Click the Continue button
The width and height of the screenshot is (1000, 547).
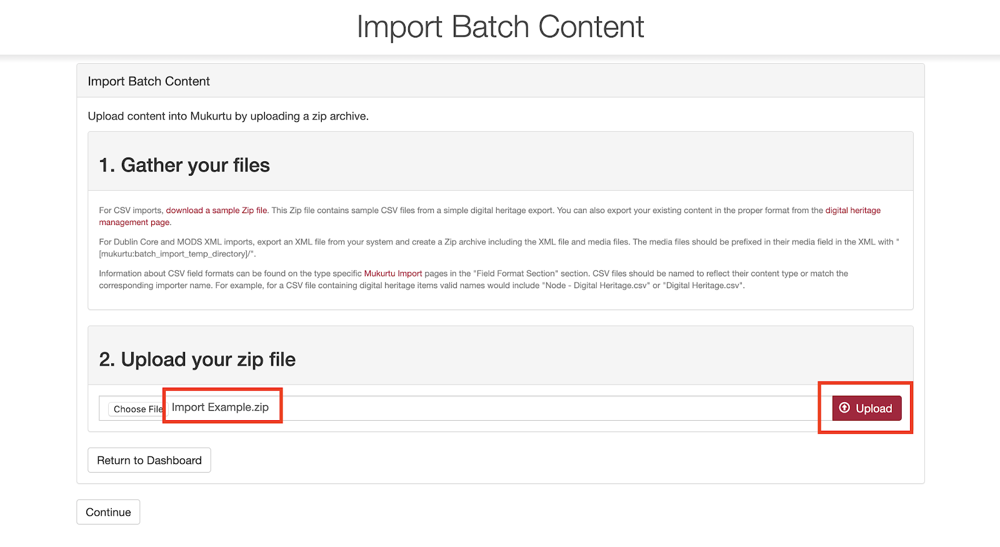108,512
